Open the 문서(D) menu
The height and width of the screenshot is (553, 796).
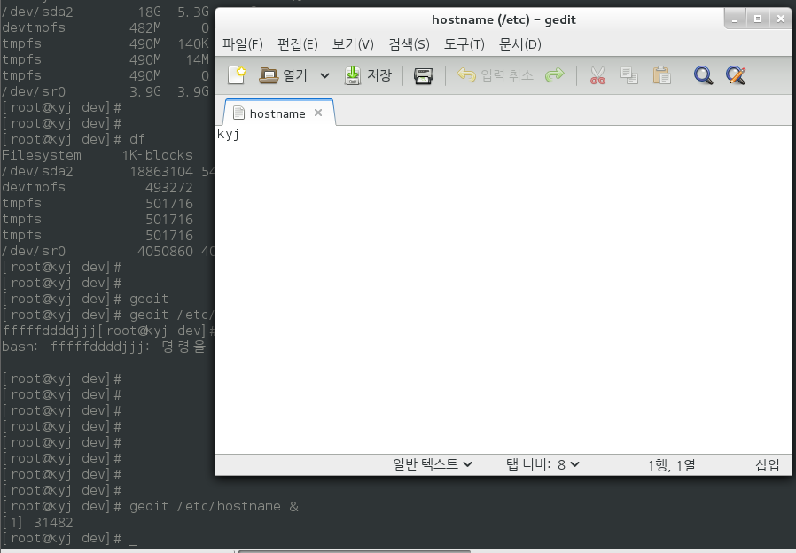[519, 44]
